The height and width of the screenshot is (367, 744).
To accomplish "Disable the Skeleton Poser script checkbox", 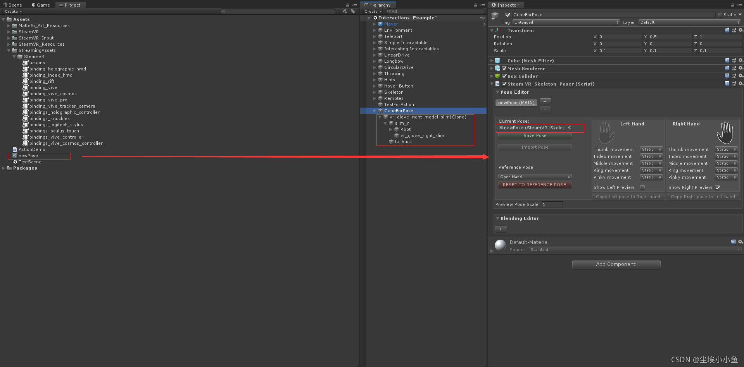I will click(504, 84).
